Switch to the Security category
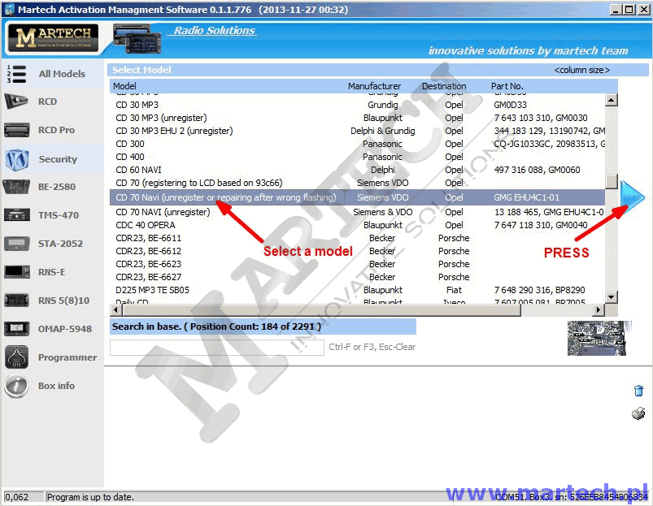Image resolution: width=653 pixels, height=506 pixels. pos(58,159)
